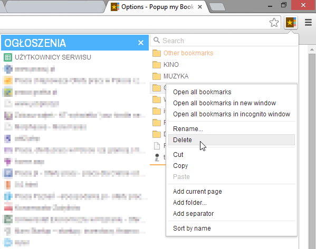Close the OGŁOSZENIA folder panel

141,43
